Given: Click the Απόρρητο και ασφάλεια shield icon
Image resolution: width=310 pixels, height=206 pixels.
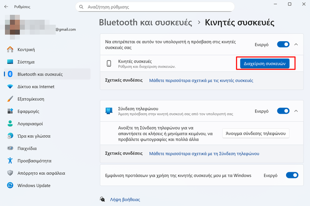Looking at the screenshot, I should pyautogui.click(x=10, y=173).
